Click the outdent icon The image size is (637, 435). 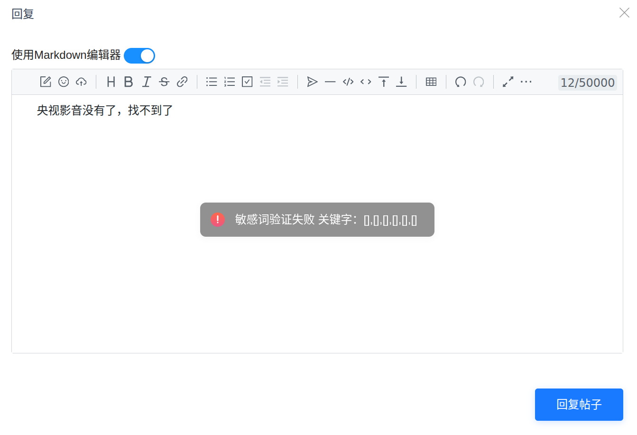265,82
